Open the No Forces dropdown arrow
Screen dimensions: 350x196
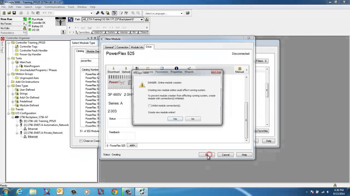click(25, 24)
